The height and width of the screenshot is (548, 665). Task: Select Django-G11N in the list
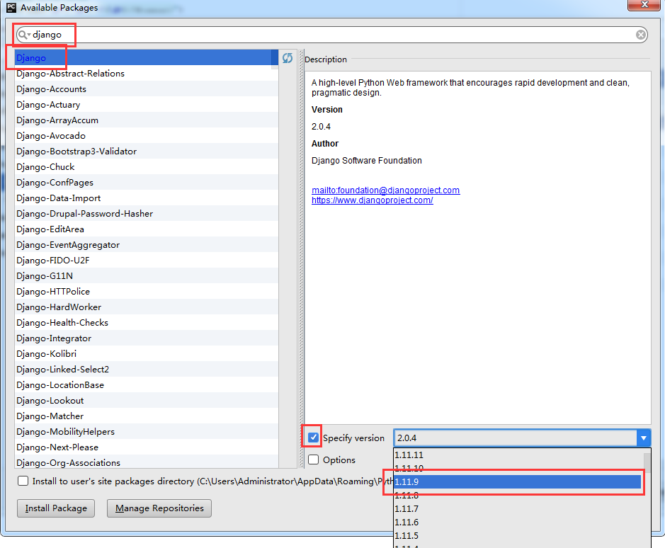click(147, 275)
